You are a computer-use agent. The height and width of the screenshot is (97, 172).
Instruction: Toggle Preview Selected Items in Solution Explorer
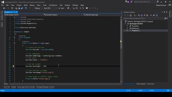tap(156, 15)
